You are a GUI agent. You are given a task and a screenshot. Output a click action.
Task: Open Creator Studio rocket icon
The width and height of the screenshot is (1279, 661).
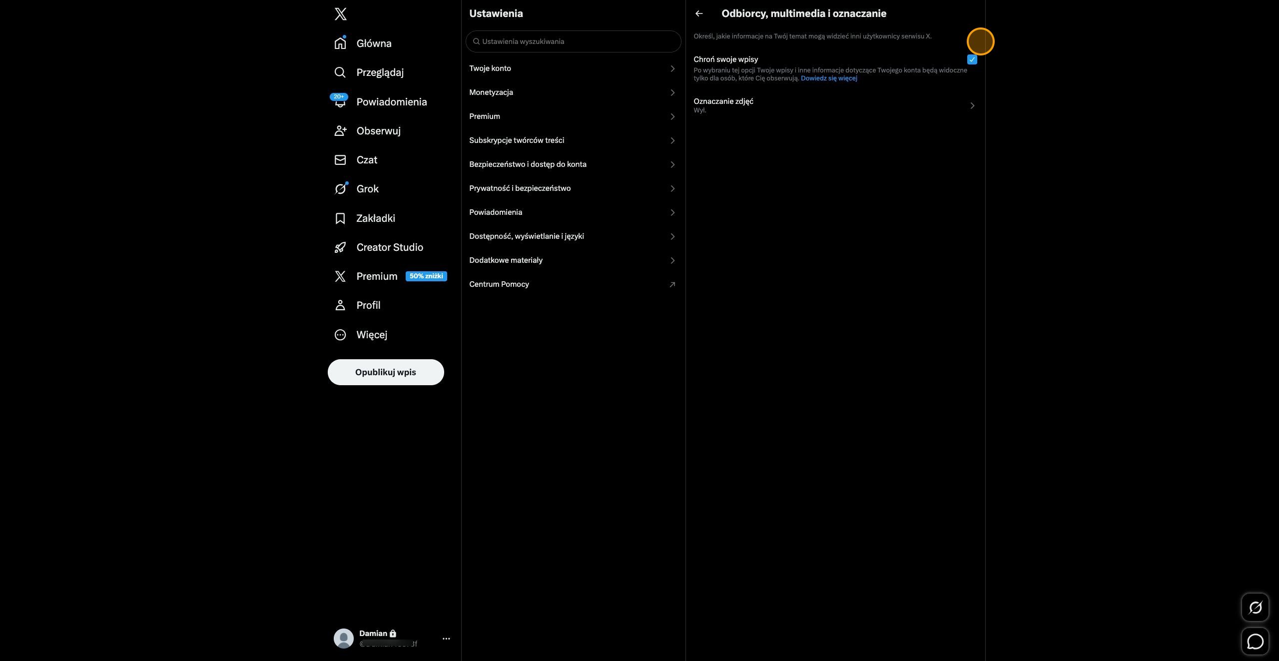340,247
